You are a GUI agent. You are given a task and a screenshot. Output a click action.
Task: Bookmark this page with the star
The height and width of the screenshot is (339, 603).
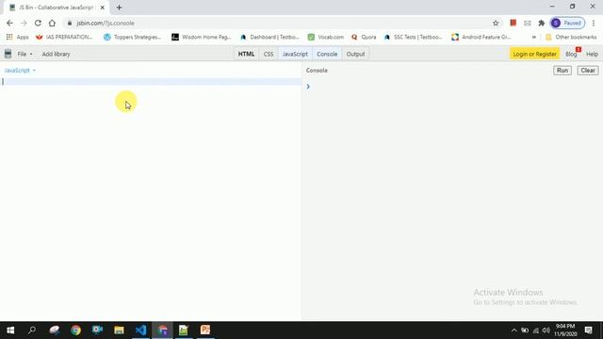[496, 23]
